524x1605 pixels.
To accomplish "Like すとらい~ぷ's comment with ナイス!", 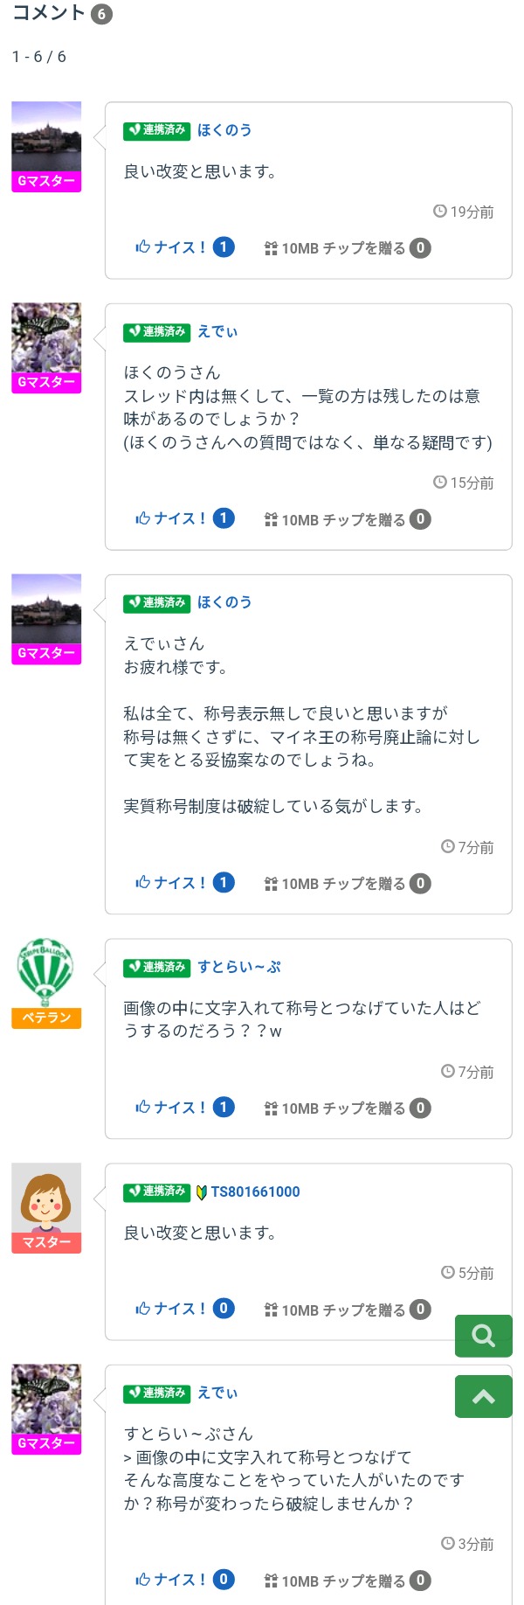I will point(171,1108).
